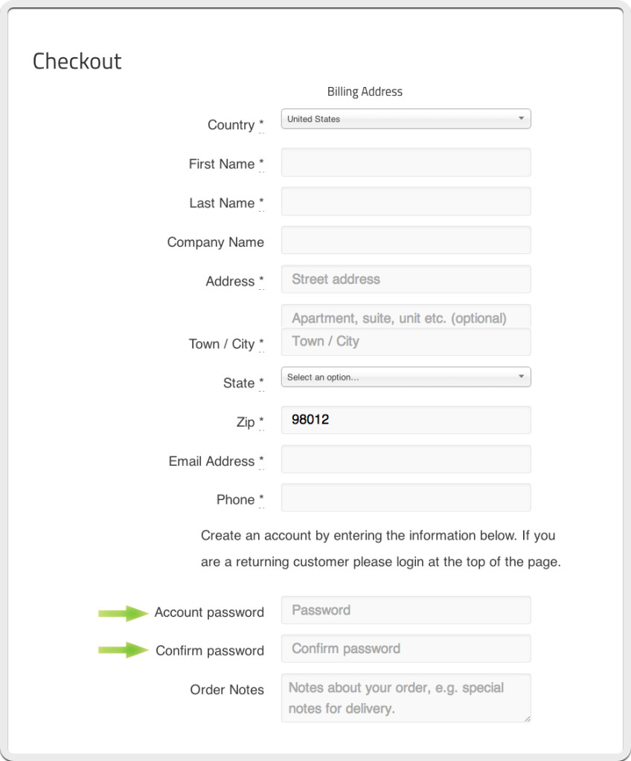Expand the State 'Select an option...' dropdown
631x761 pixels.
(406, 377)
